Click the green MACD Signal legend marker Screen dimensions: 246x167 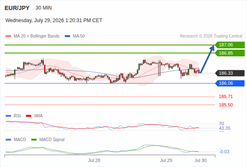[x=34, y=139]
